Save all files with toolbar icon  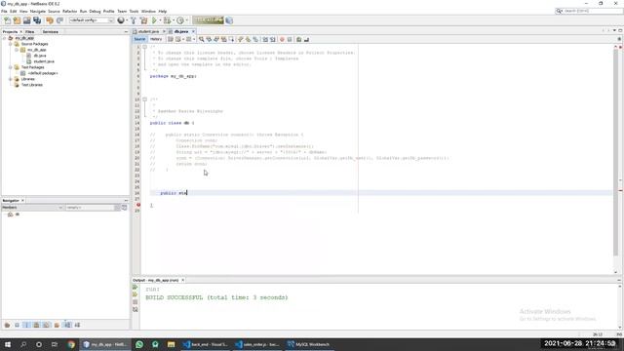(x=37, y=20)
